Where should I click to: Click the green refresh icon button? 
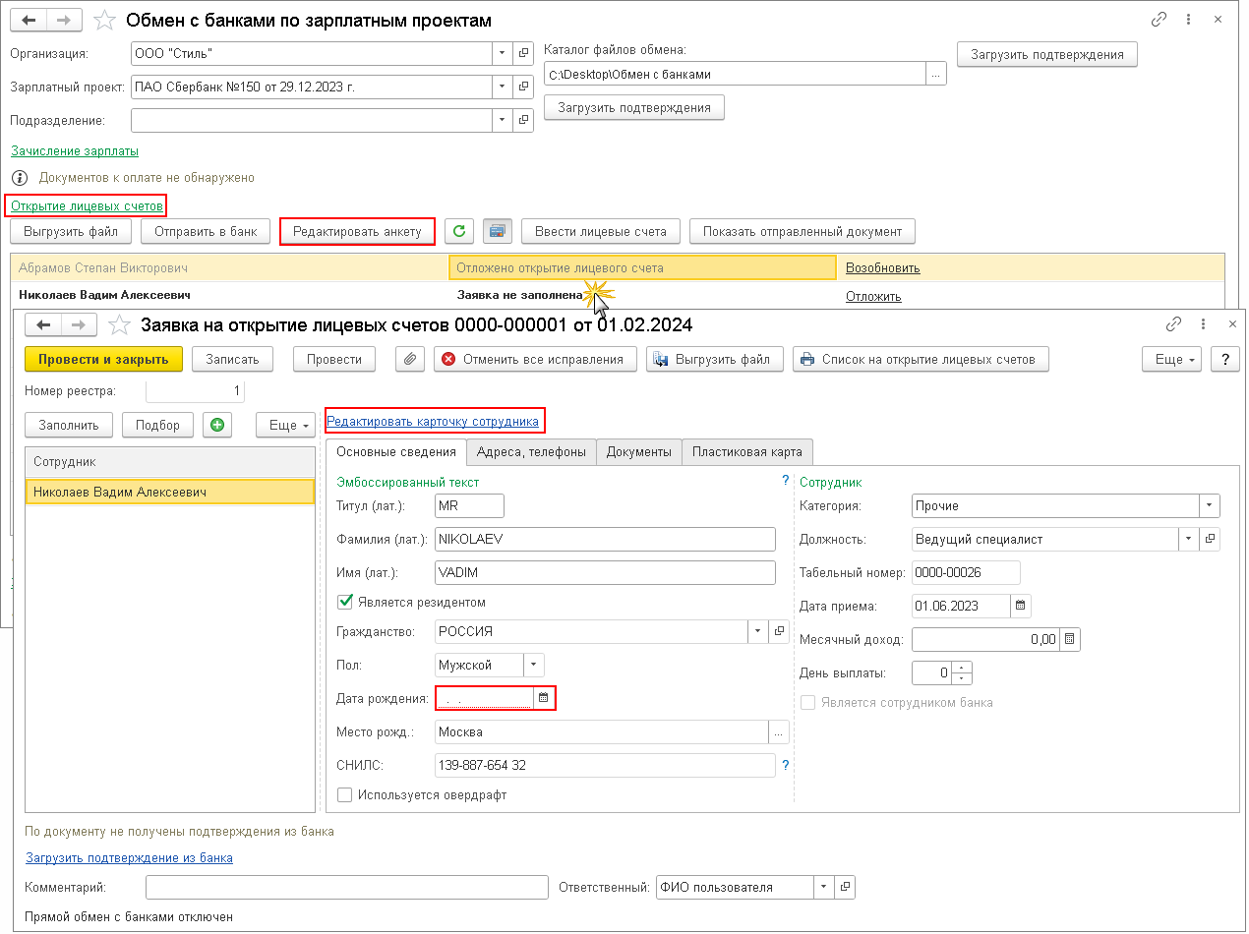[x=459, y=231]
